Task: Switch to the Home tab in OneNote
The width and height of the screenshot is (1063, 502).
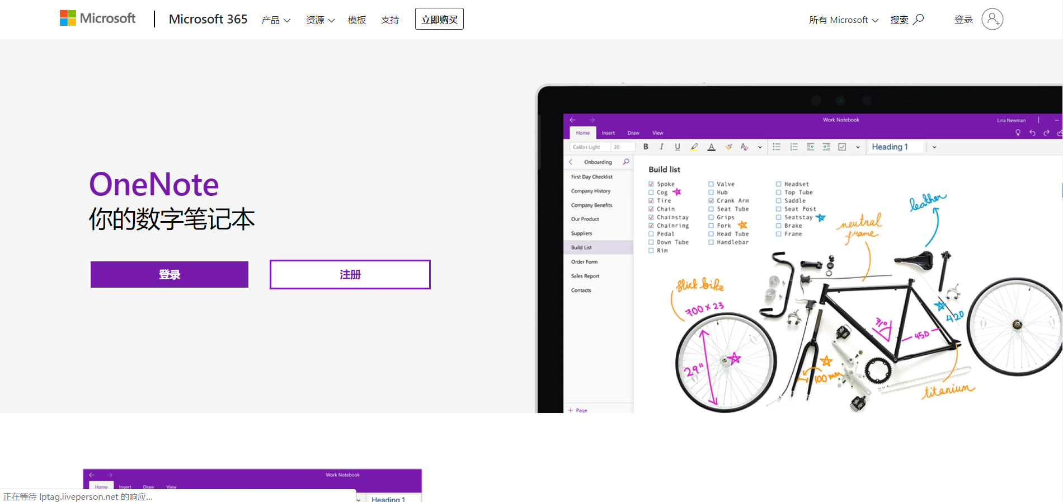Action: tap(583, 133)
